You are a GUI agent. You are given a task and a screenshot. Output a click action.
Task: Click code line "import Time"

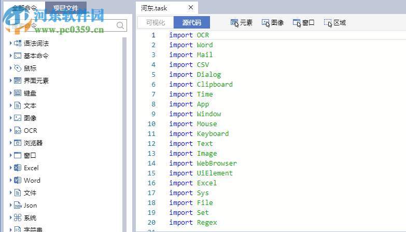point(191,94)
